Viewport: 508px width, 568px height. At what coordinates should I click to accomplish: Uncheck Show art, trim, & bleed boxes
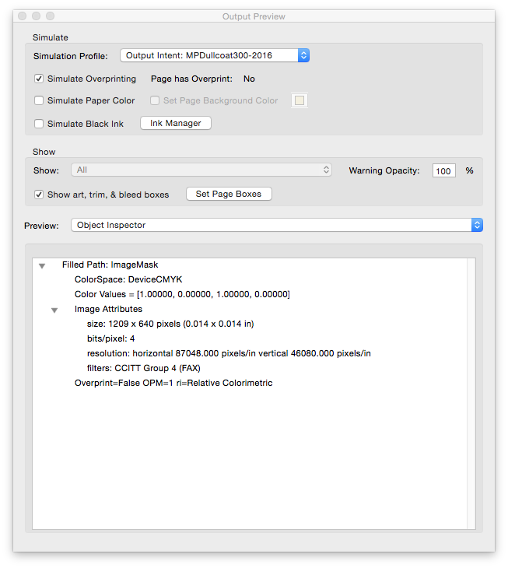[39, 195]
